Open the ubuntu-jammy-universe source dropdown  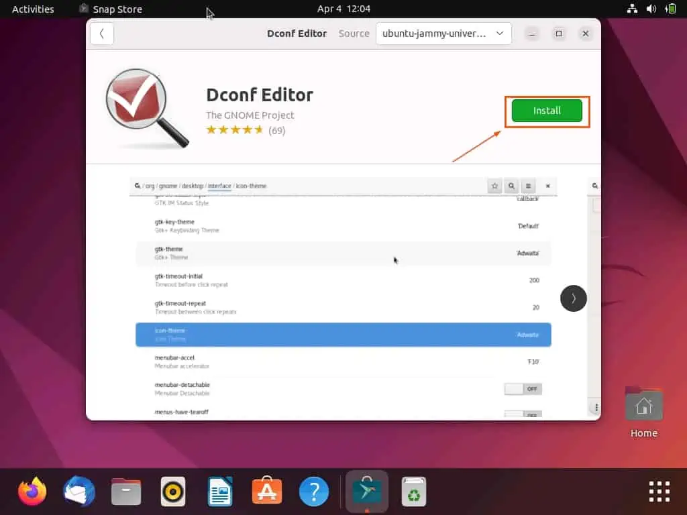pos(443,33)
